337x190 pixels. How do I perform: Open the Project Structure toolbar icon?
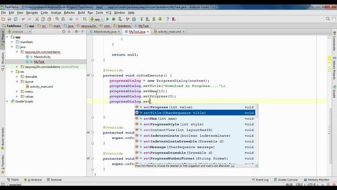pos(134,19)
